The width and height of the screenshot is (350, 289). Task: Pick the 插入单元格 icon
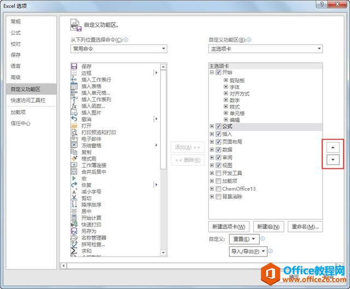tap(74, 92)
